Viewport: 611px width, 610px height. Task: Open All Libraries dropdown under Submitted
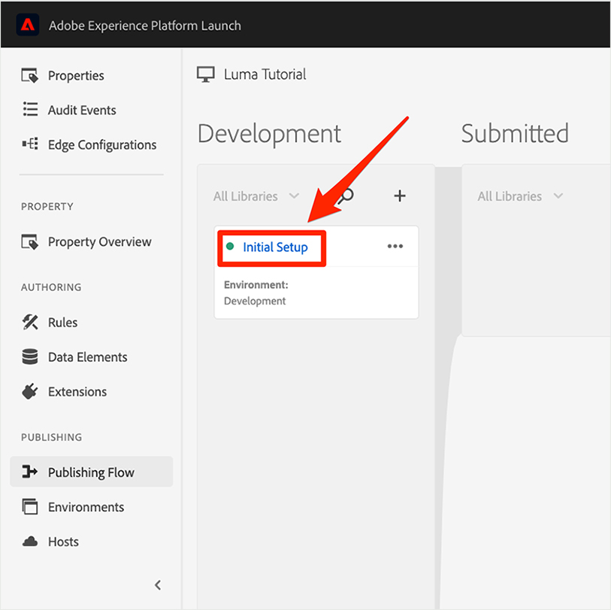(x=520, y=196)
